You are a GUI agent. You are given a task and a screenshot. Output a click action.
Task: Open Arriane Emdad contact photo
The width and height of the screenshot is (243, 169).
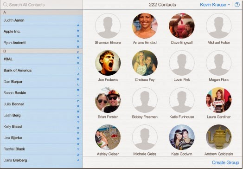click(x=145, y=26)
